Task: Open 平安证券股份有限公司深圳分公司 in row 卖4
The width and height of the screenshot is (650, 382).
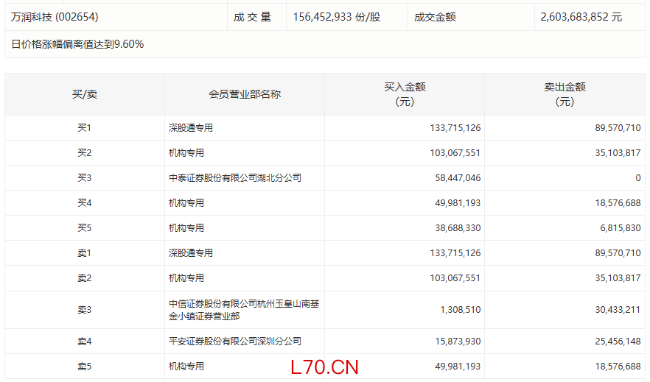Action: pyautogui.click(x=235, y=342)
